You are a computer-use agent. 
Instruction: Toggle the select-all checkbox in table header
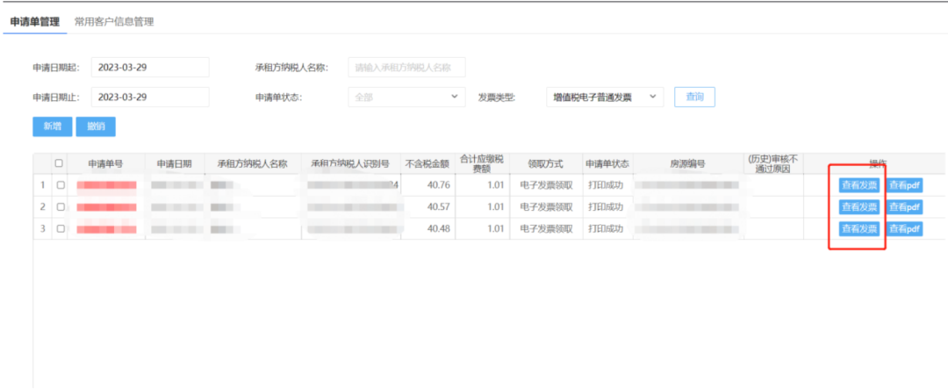pos(59,162)
